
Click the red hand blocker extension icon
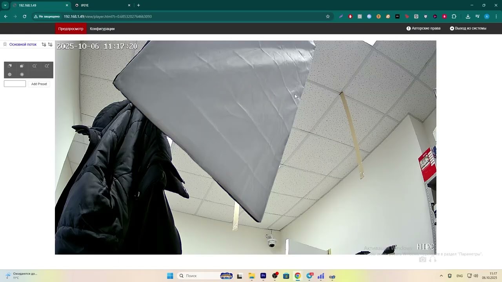point(350,16)
